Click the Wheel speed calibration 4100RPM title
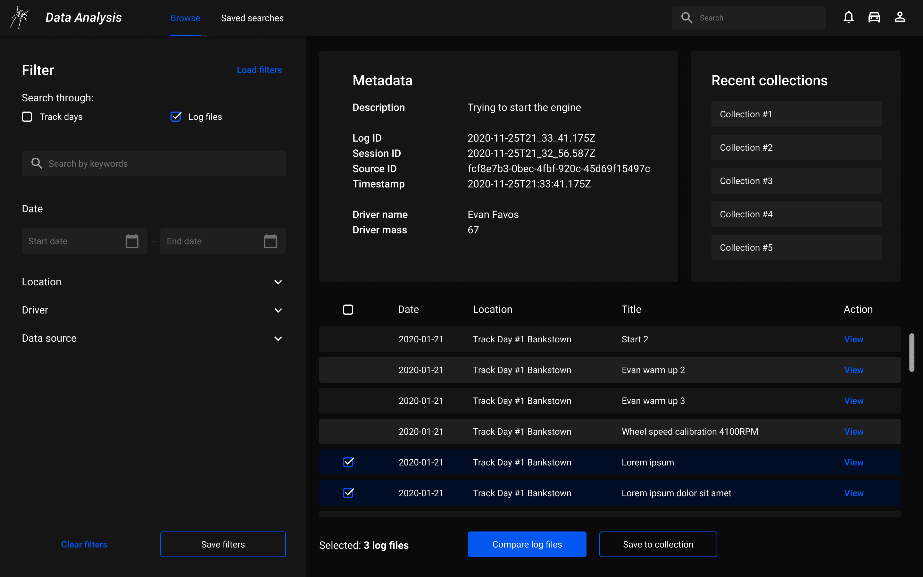This screenshot has height=577, width=923. coord(690,431)
